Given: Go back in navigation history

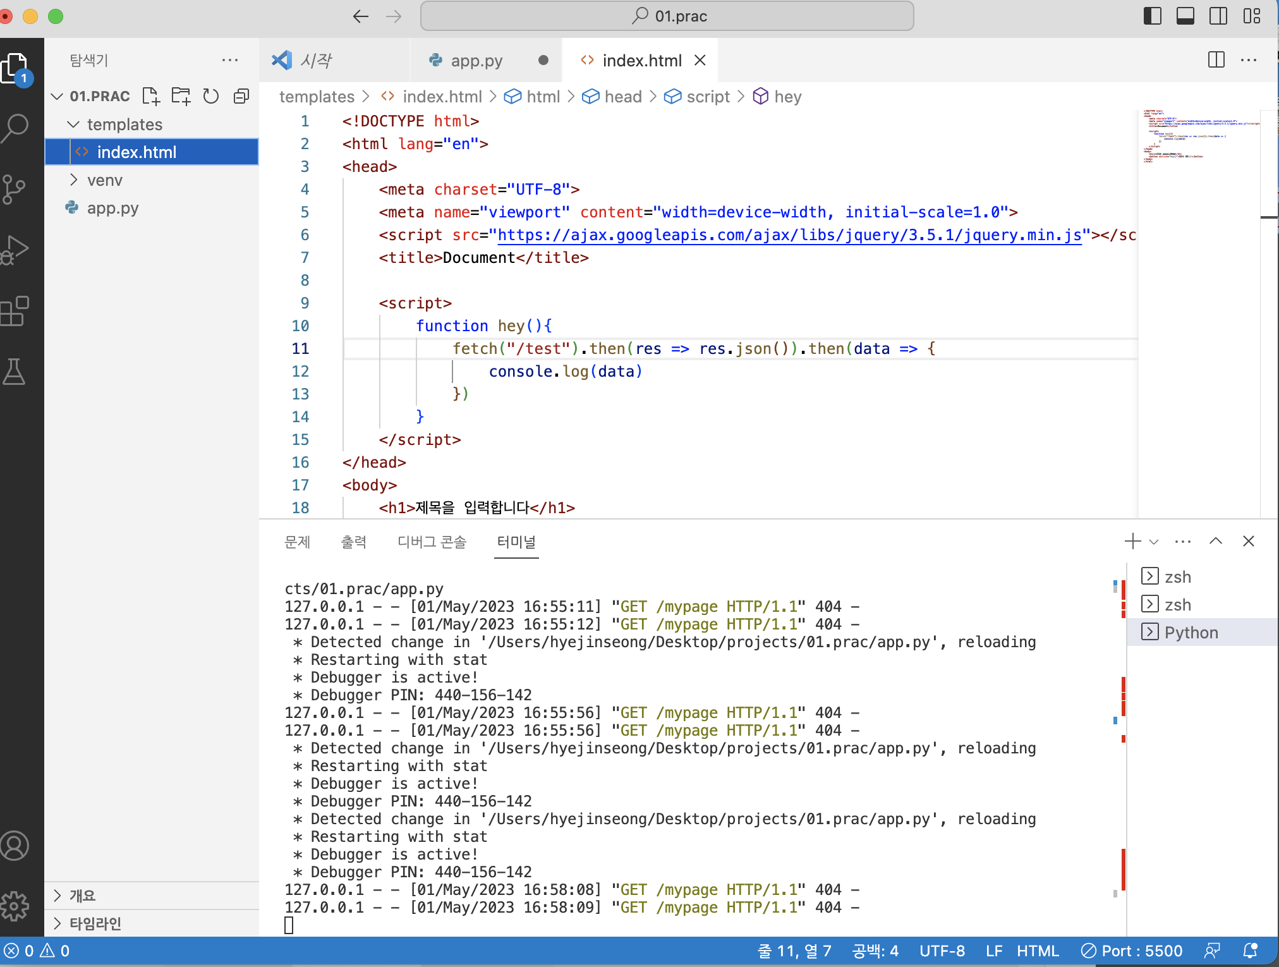Looking at the screenshot, I should click(x=360, y=16).
